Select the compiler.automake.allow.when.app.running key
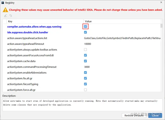The height and width of the screenshot is (120, 165). (x=34, y=27)
